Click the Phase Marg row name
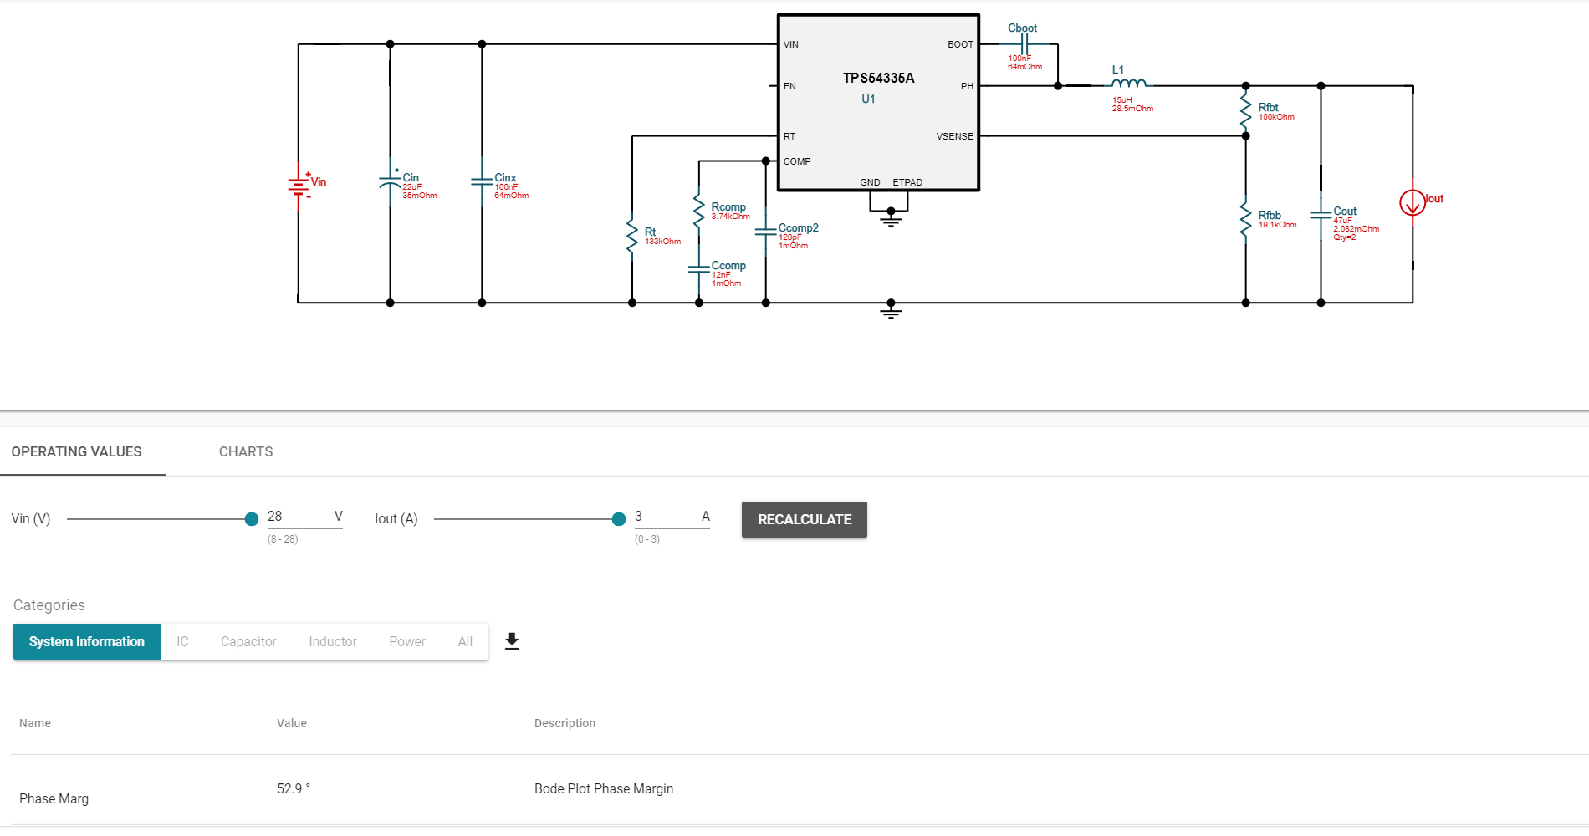The image size is (1589, 836). (x=54, y=798)
